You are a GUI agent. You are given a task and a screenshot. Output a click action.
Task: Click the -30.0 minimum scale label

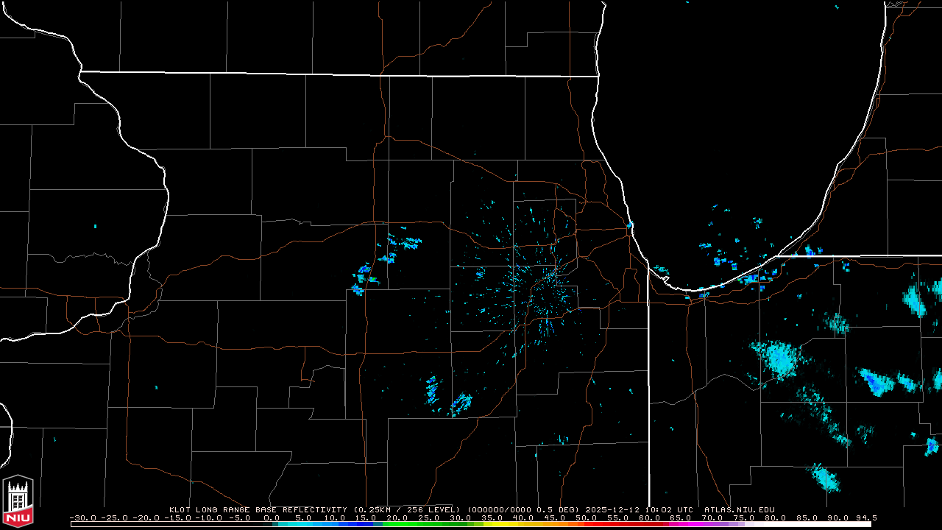tap(82, 517)
